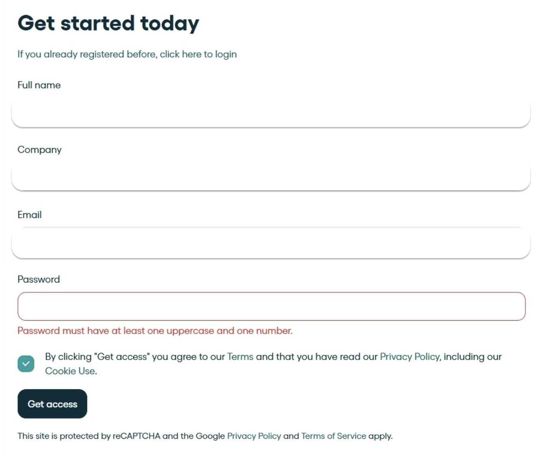Select the password uppercase-and-number error message
This screenshot has width=540, height=453.
click(155, 331)
